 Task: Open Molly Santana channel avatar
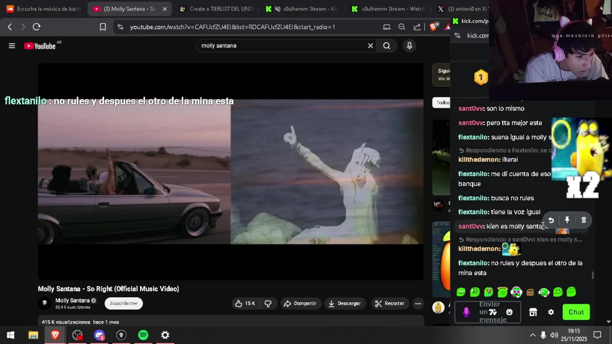coord(45,303)
